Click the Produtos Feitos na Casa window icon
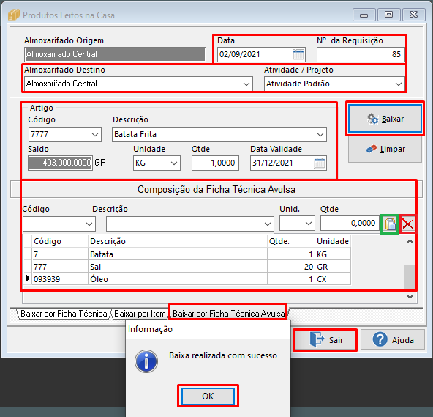This screenshot has width=433, height=417. pyautogui.click(x=14, y=15)
